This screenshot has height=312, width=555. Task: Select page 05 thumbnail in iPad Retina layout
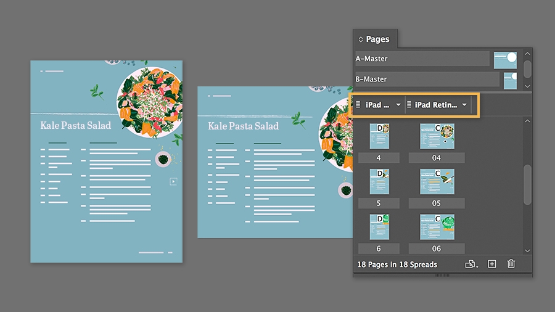[437, 181]
